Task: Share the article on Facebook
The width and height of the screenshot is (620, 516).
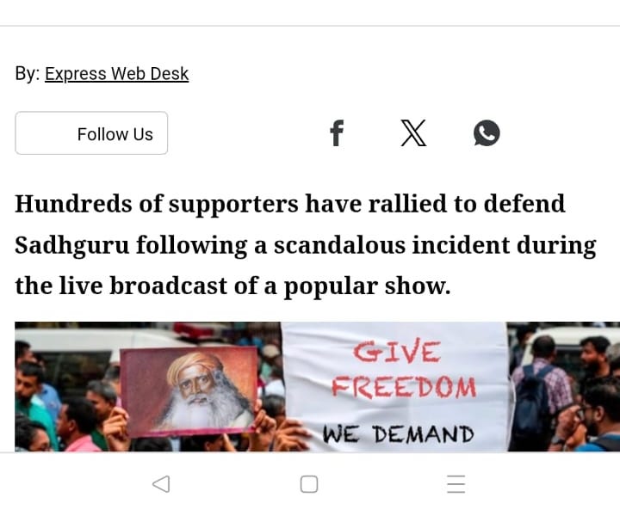Action: click(337, 133)
